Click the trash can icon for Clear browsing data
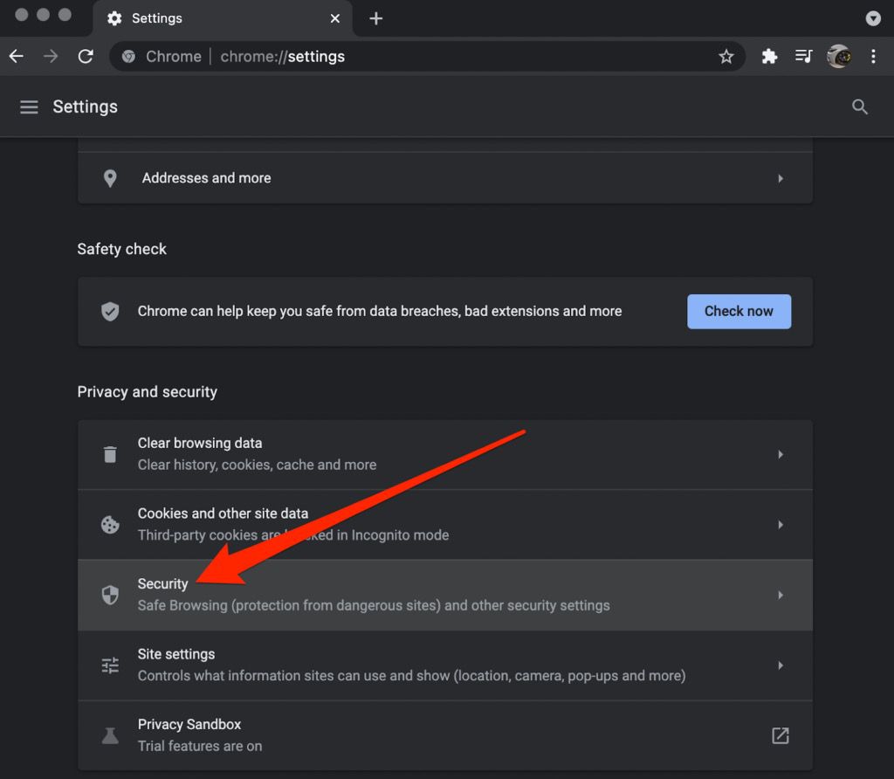Image resolution: width=894 pixels, height=779 pixels. pos(110,454)
